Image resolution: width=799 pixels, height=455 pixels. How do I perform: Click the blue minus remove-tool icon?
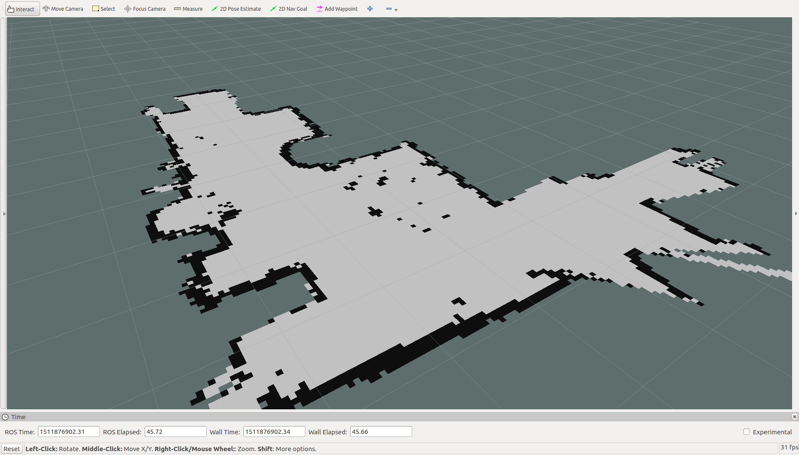[x=389, y=9]
